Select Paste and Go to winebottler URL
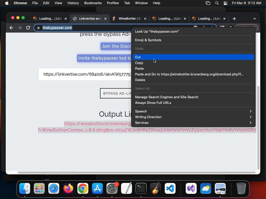Screen dimensions: 266x199 (193, 74)
